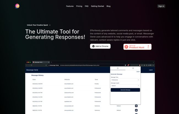Click the Messenger Genie logo in header
179x114 pixels.
pyautogui.click(x=17, y=6)
